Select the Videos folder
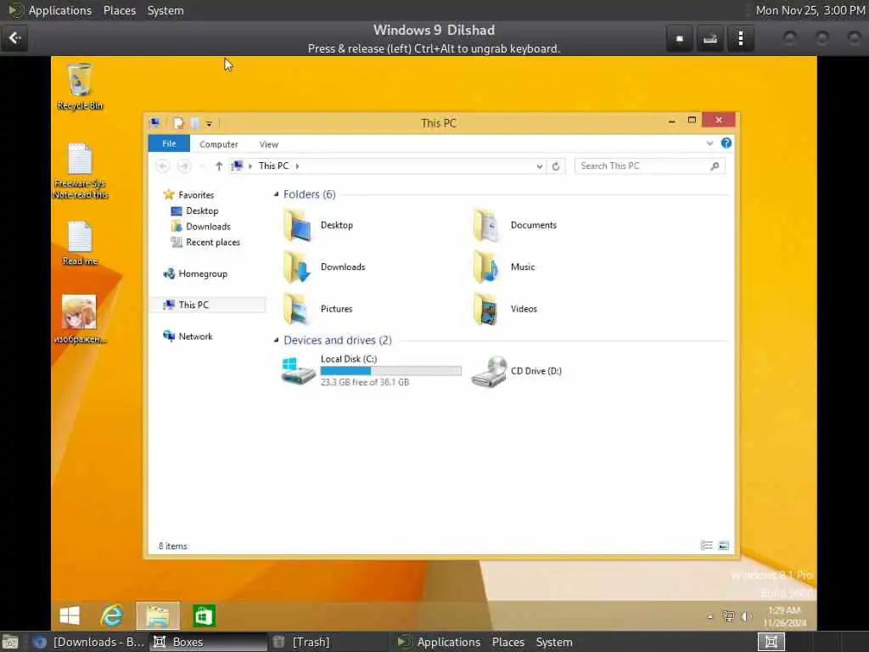The width and height of the screenshot is (869, 652). (x=504, y=309)
